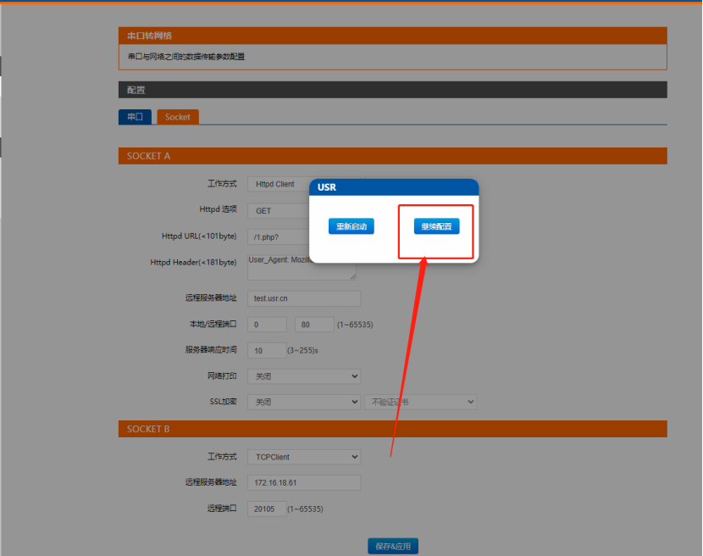
Task: Click the remote port field showing 80
Action: [313, 325]
